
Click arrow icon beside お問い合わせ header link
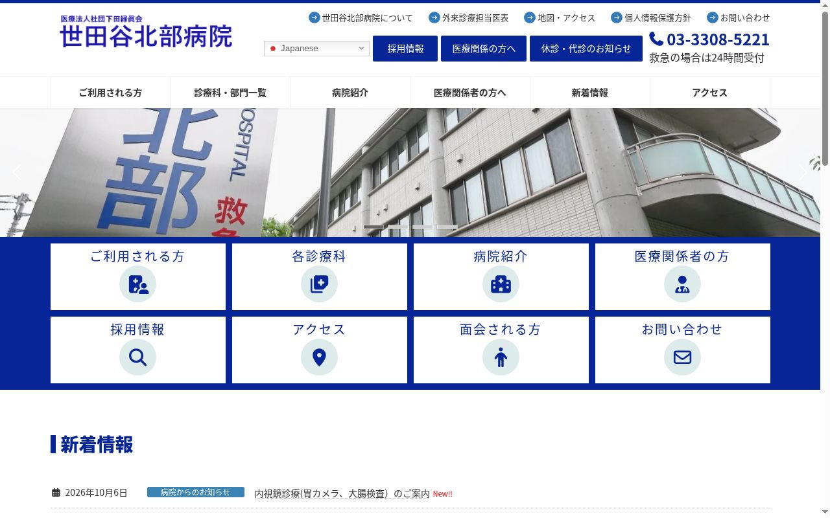coord(713,17)
